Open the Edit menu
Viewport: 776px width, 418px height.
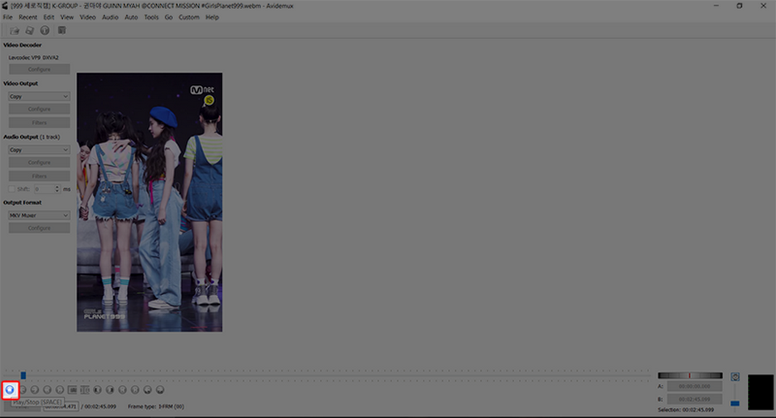coord(48,17)
